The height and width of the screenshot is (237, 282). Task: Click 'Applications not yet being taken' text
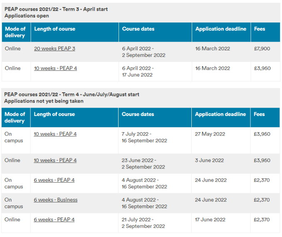tap(44, 101)
